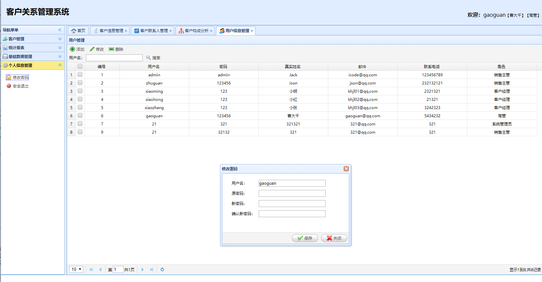Viewport: 542px width, 282px height.
Task: Go to next page arrow in pager
Action: tap(143, 270)
